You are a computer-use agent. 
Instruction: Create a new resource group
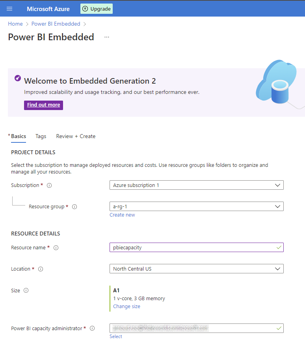(x=122, y=215)
